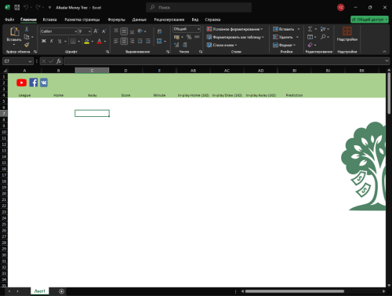Screen dimensions: 392x296
Task: Click the VK icon in the sheet
Action: tap(44, 82)
